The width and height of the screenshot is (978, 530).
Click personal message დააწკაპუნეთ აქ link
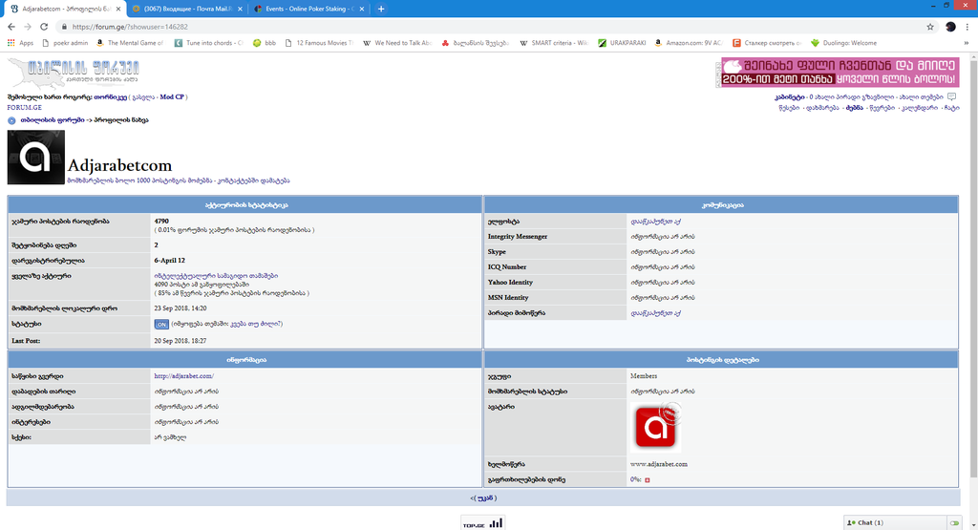coord(655,313)
